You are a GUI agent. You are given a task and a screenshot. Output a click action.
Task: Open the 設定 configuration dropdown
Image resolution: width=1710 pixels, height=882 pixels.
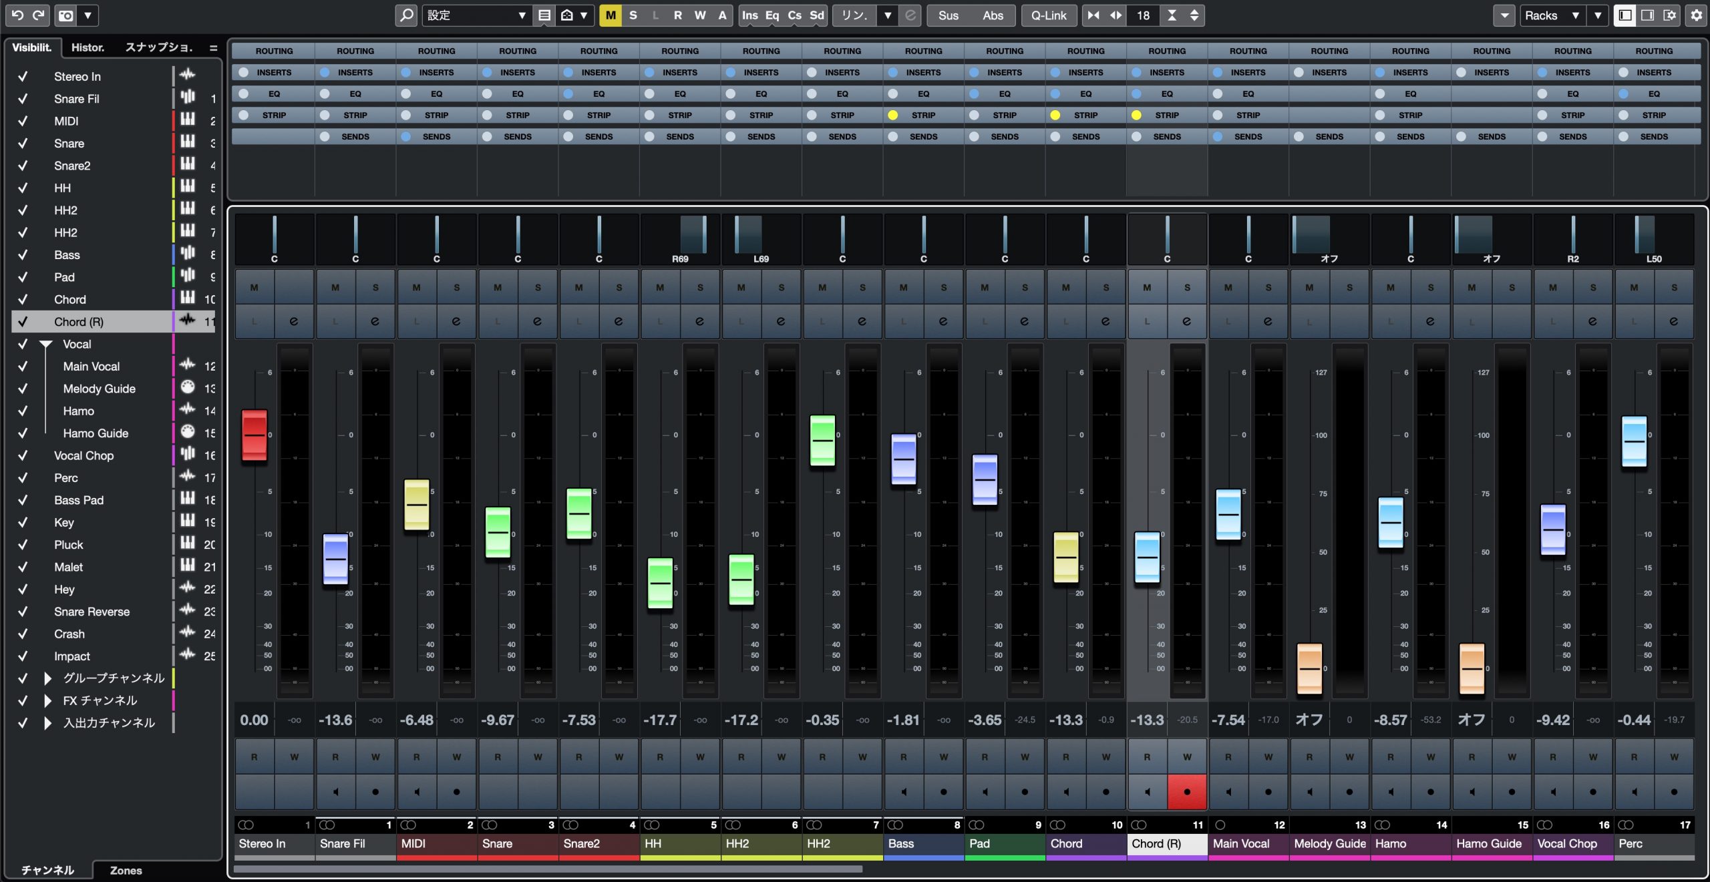pos(476,15)
